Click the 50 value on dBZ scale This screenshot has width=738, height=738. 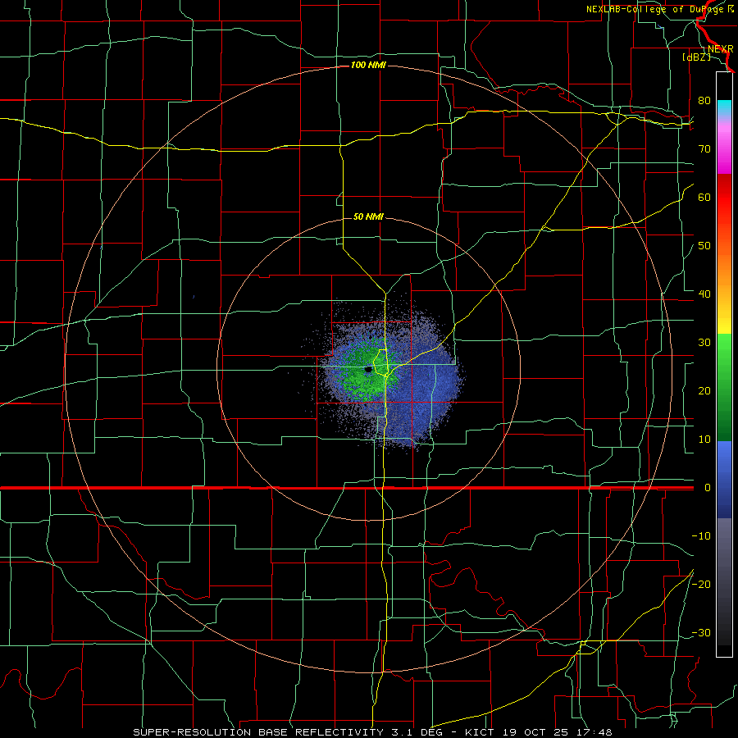[704, 246]
